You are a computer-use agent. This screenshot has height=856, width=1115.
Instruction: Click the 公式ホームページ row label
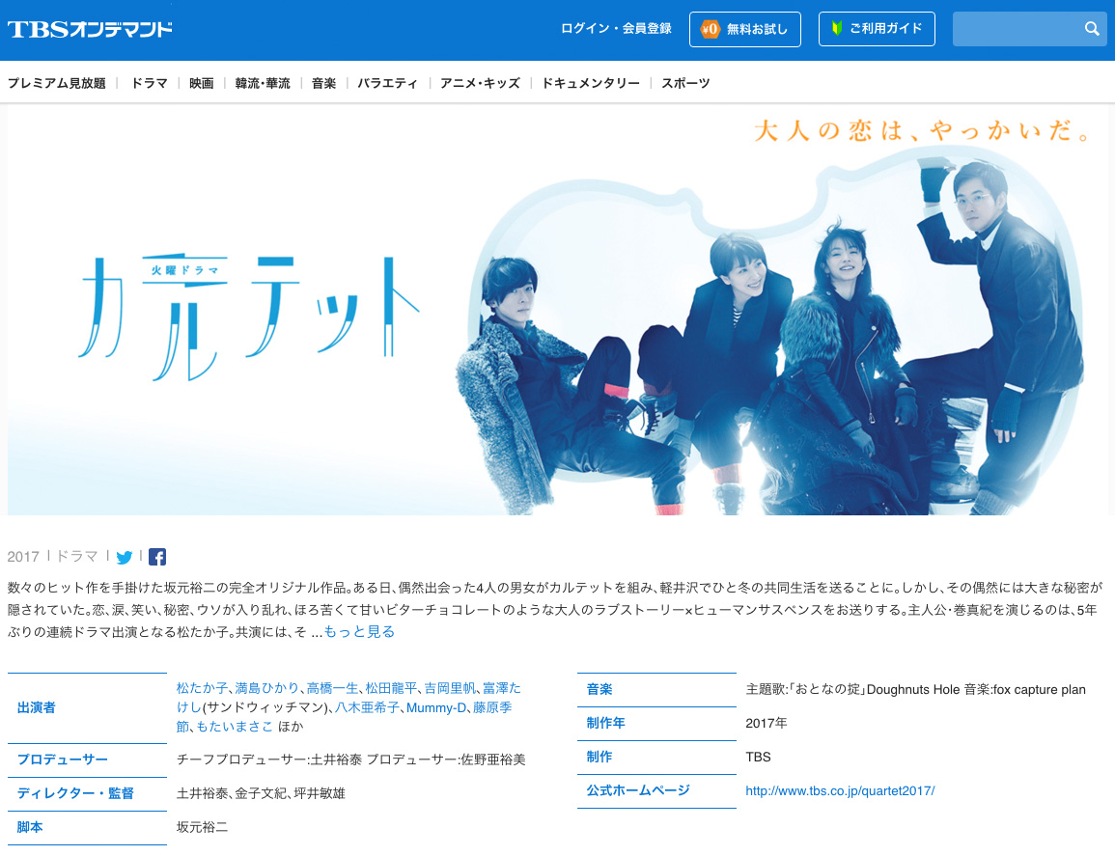tap(638, 790)
